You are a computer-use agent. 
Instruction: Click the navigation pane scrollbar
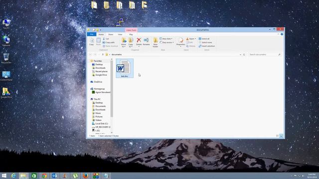tap(112, 89)
